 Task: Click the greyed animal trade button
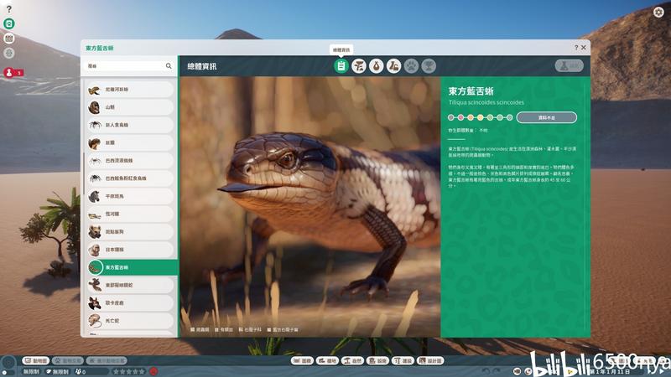(x=68, y=361)
